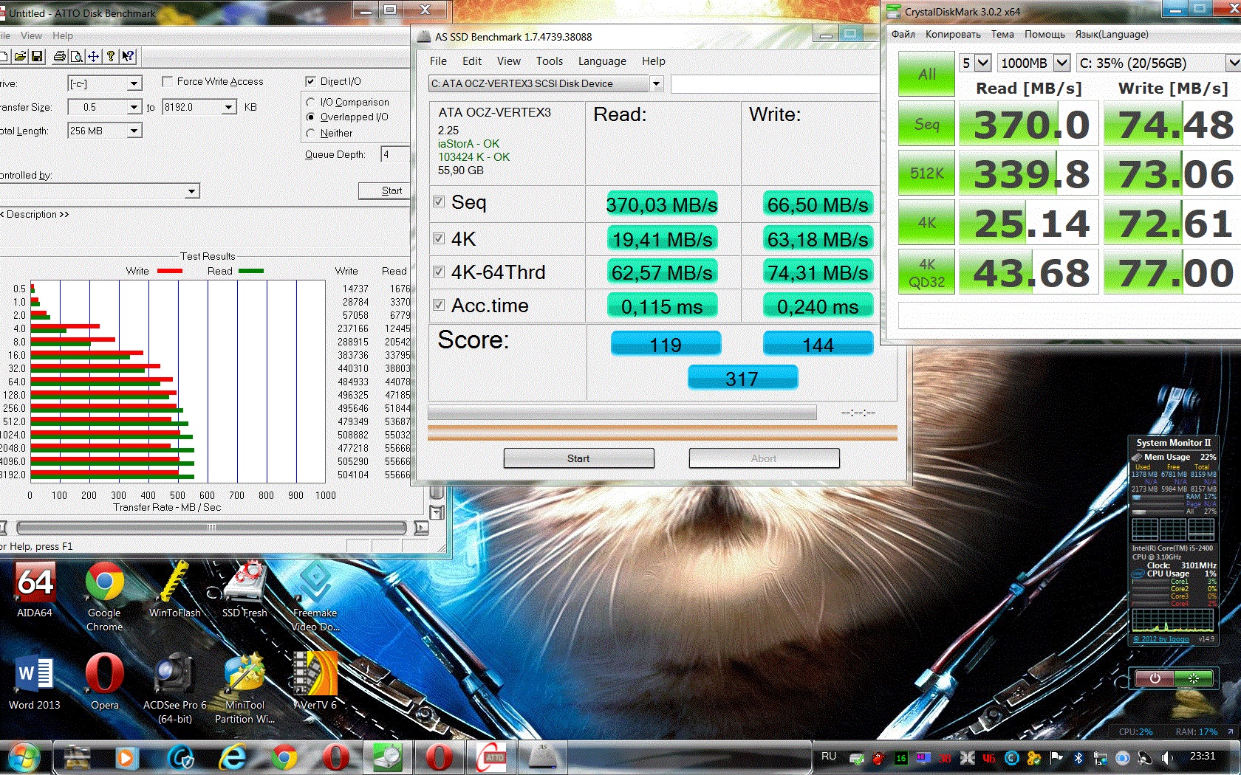Select the I/O Comparison radio option
This screenshot has width=1241, height=775.
(x=310, y=102)
